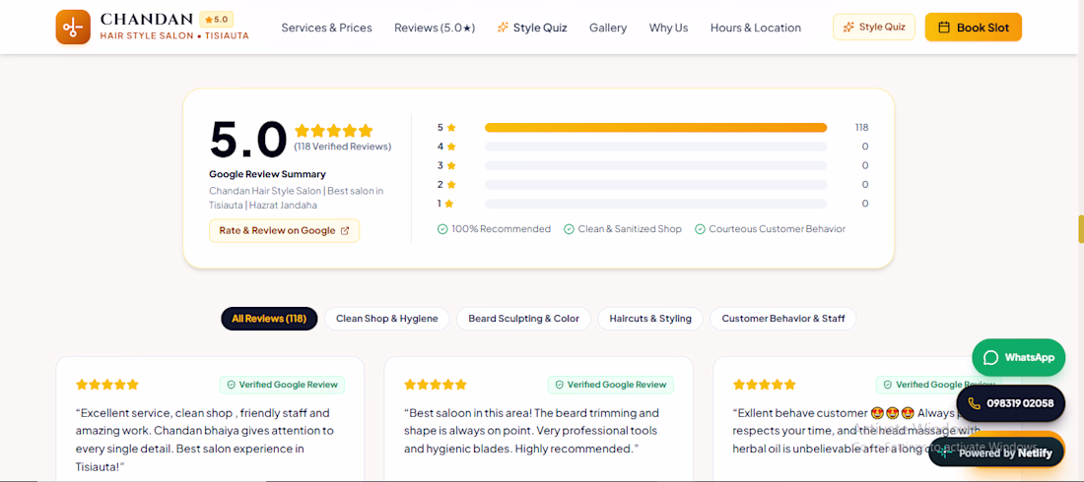Show Customer Behavior & Staff reviews
Viewport: 1084px width, 482px height.
pos(783,319)
